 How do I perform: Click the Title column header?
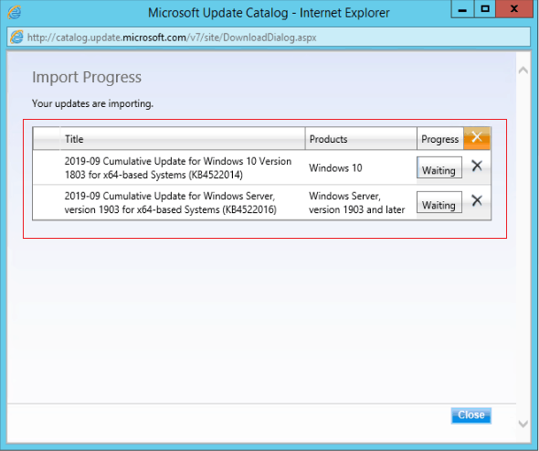pyautogui.click(x=182, y=139)
